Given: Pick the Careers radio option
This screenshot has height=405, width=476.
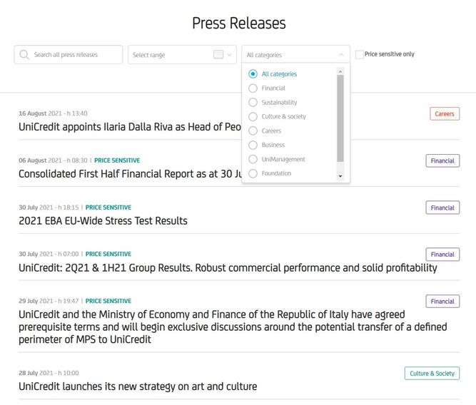Looking at the screenshot, I should [x=253, y=130].
